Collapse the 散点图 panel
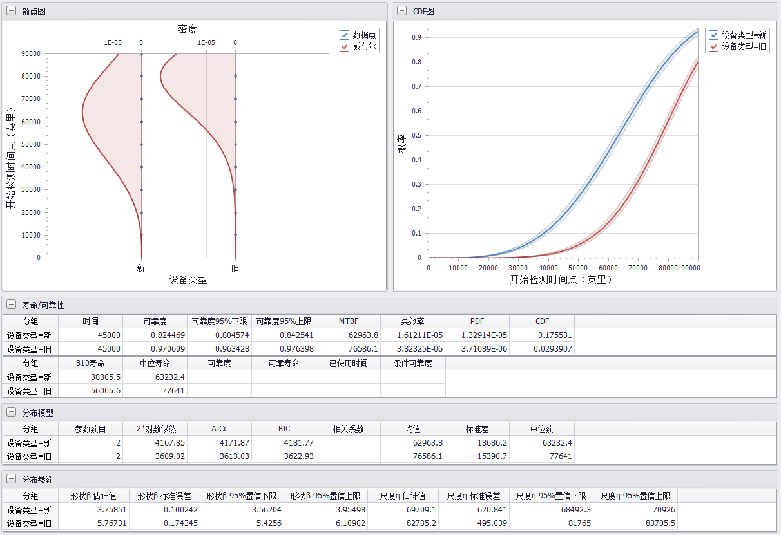 [x=12, y=12]
